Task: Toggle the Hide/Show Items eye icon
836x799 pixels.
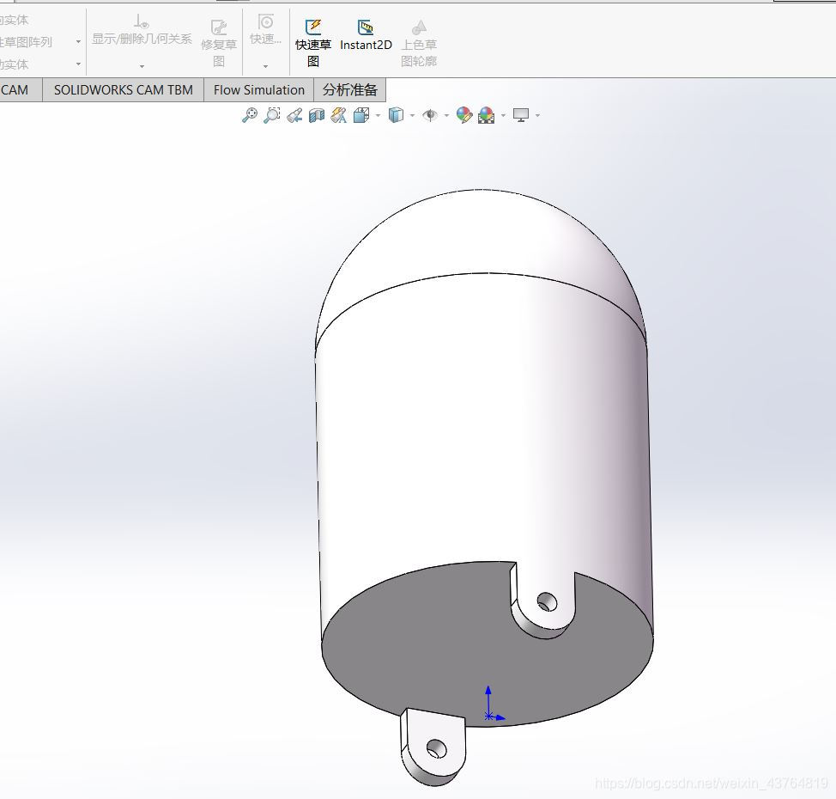Action: pyautogui.click(x=430, y=115)
